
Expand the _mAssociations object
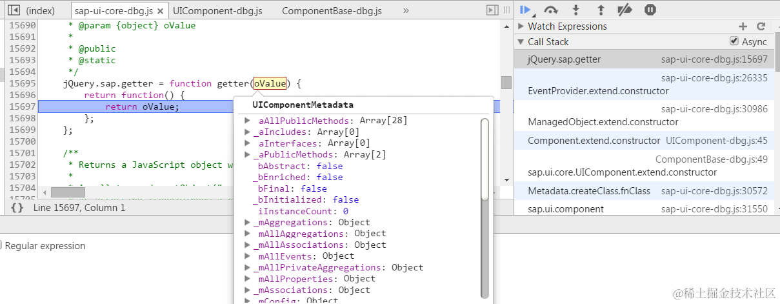(x=248, y=290)
